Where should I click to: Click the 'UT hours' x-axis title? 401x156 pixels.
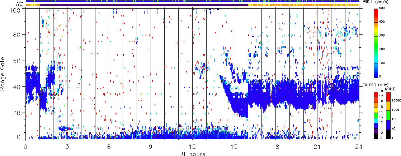pyautogui.click(x=193, y=154)
